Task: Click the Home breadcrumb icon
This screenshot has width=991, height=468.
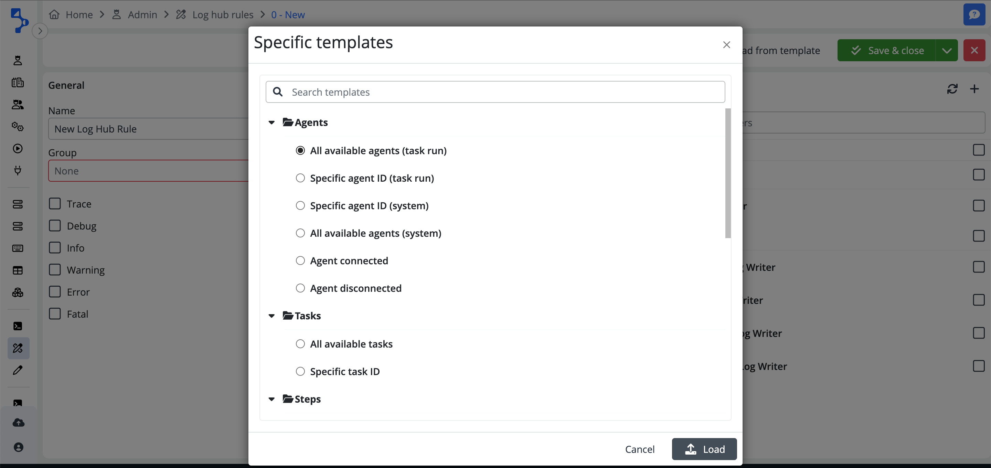Action: click(x=54, y=14)
